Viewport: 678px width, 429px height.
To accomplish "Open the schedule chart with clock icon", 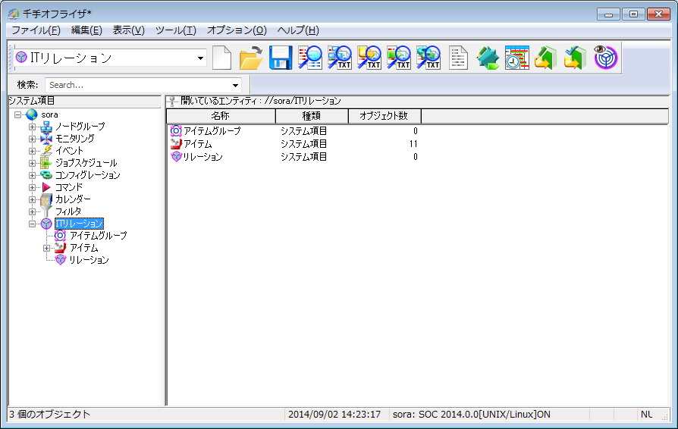I will pyautogui.click(x=517, y=58).
